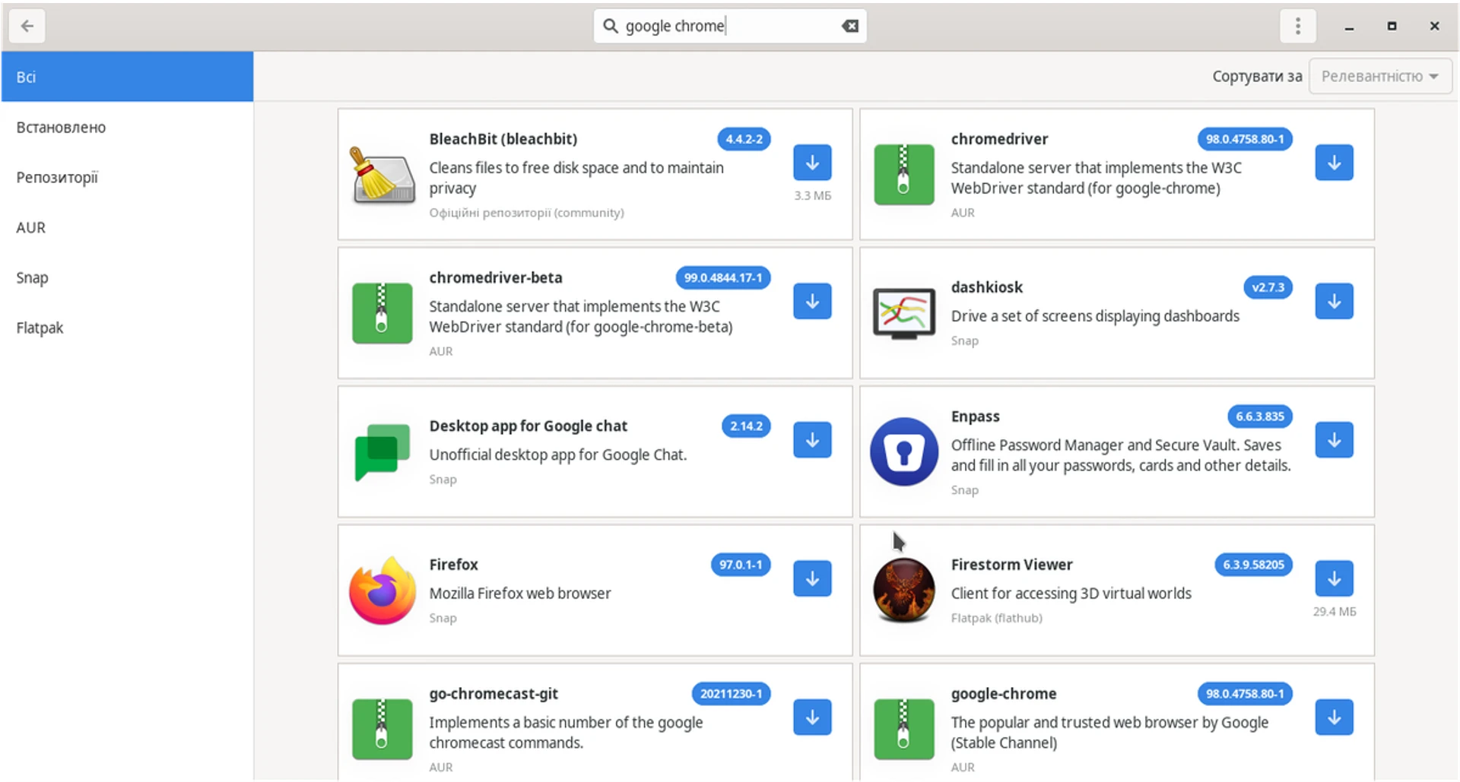The height and width of the screenshot is (782, 1460).
Task: Open the Релевантністю sort dropdown
Action: tap(1380, 76)
